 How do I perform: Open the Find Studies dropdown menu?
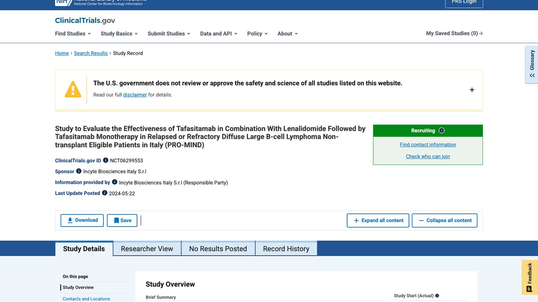[x=73, y=34]
